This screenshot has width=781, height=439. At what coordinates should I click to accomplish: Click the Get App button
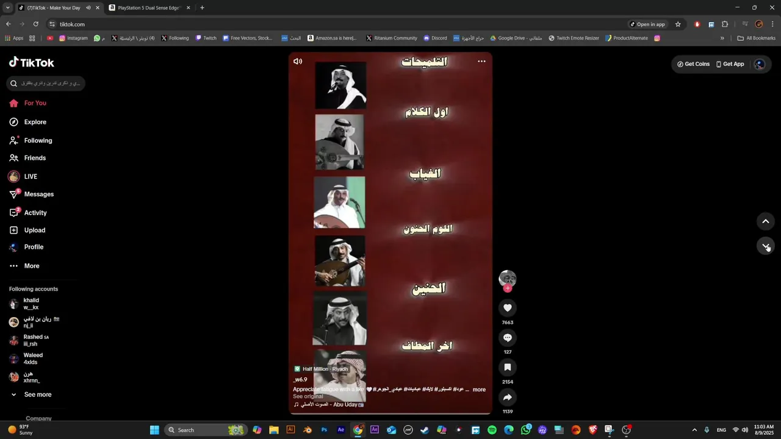pyautogui.click(x=730, y=64)
